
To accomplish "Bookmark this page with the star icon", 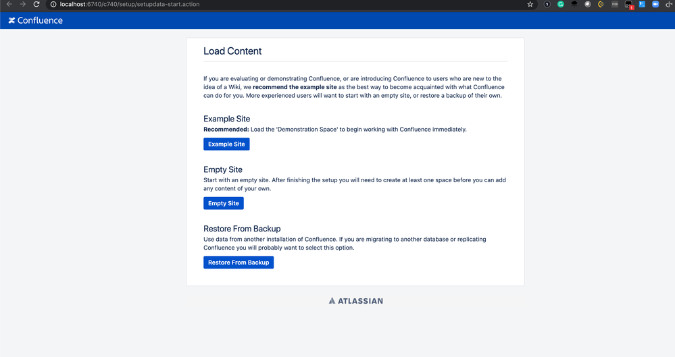I will point(530,4).
